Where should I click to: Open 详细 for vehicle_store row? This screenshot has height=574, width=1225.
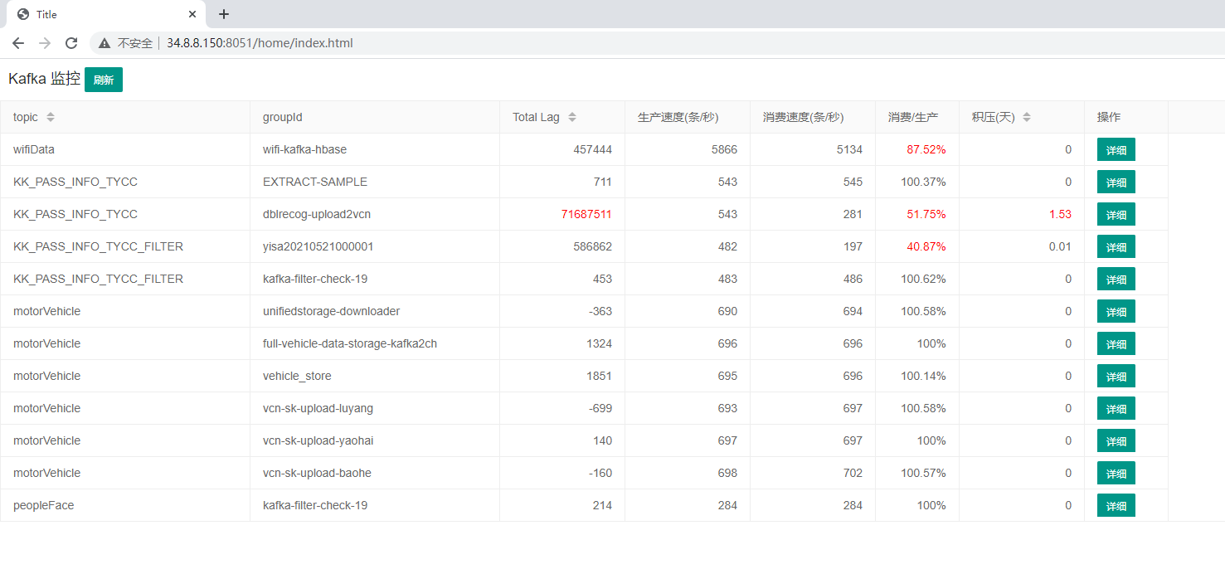click(x=1116, y=377)
